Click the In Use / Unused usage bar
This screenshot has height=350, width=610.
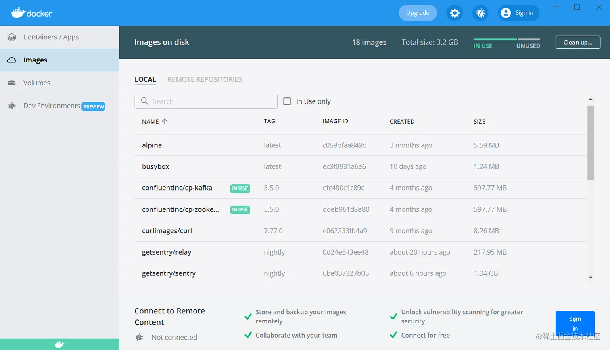[506, 39]
